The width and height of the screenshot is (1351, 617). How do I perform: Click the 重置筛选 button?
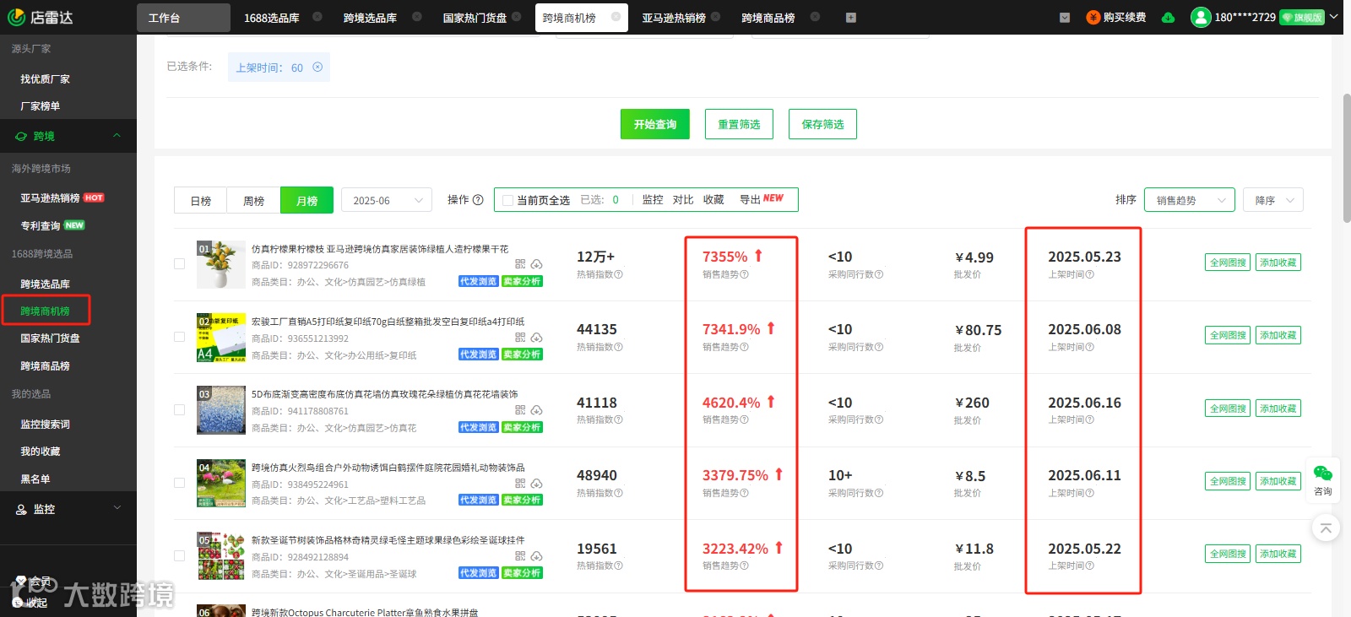click(739, 124)
